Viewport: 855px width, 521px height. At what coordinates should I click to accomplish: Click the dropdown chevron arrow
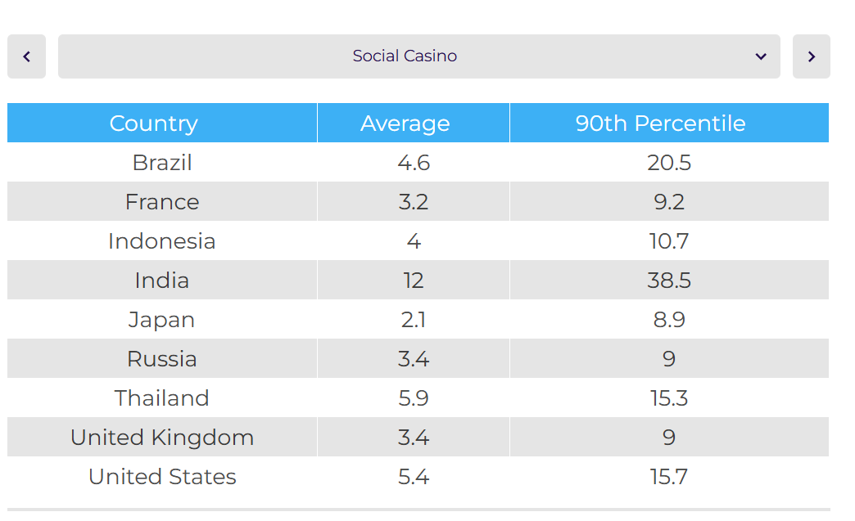click(761, 56)
